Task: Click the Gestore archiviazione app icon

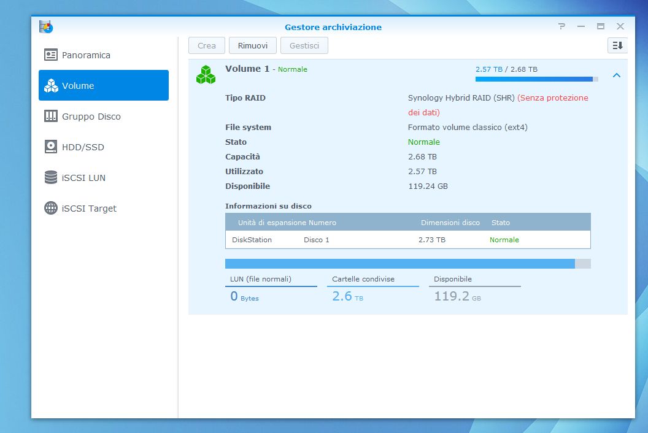Action: pyautogui.click(x=46, y=26)
